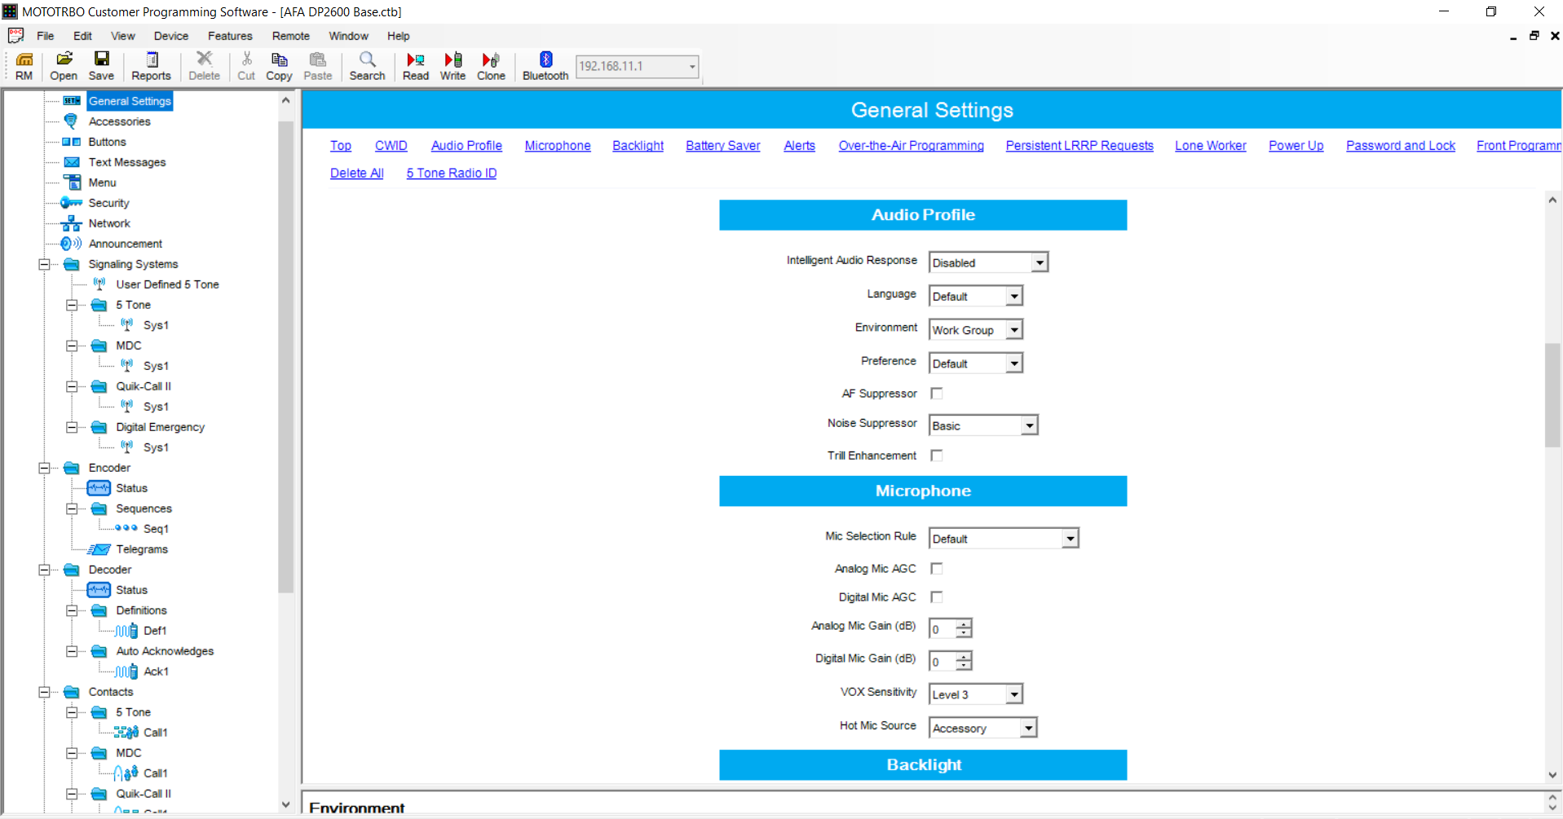Open the IP address 192.168.11.1 dropdown
The image size is (1563, 819).
[692, 67]
